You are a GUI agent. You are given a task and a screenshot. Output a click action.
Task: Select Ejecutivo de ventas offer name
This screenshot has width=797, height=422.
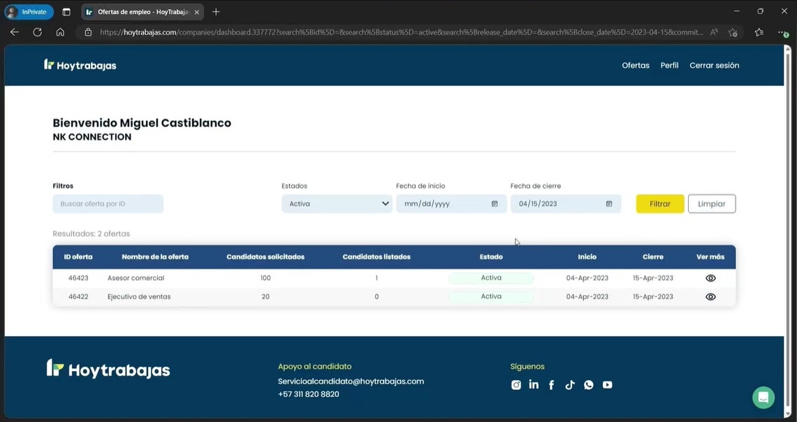coord(139,296)
